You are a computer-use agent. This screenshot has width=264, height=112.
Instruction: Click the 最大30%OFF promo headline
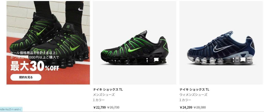[35, 66]
